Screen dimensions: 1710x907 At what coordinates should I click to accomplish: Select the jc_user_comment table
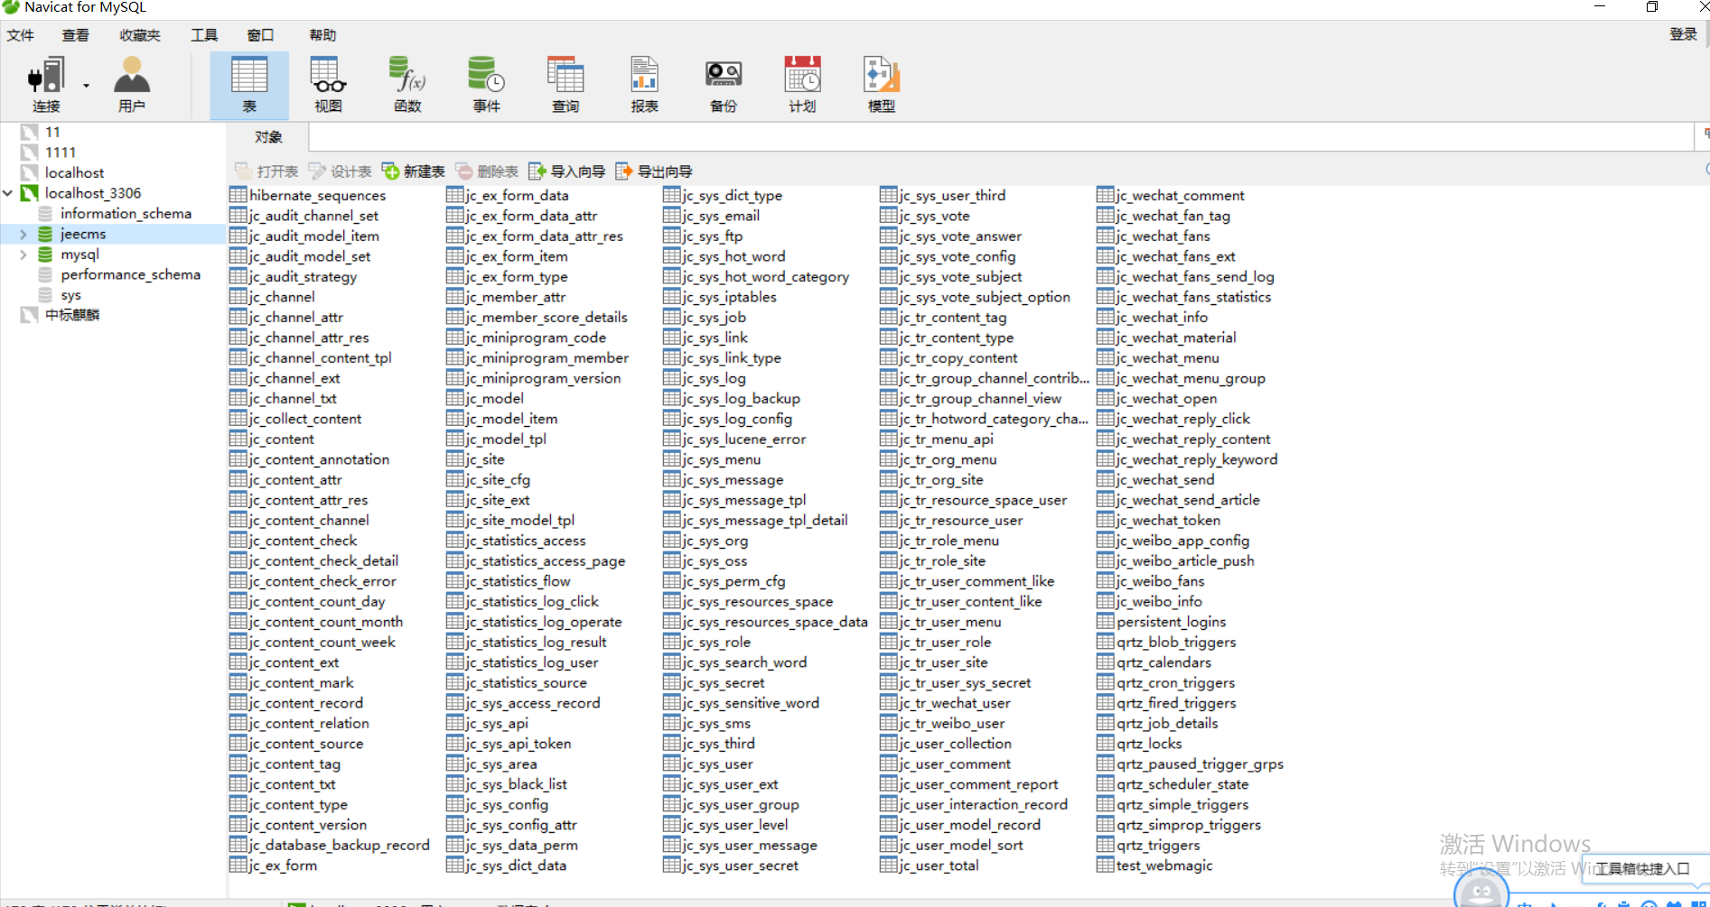pyautogui.click(x=955, y=764)
